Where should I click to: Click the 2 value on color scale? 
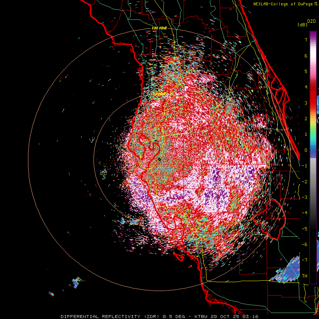click(306, 119)
